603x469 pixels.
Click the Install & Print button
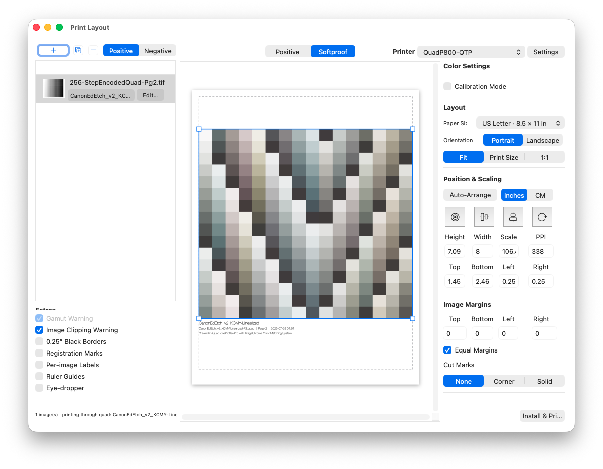coord(542,416)
